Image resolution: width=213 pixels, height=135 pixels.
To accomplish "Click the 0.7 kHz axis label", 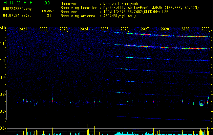I will [3, 111].
